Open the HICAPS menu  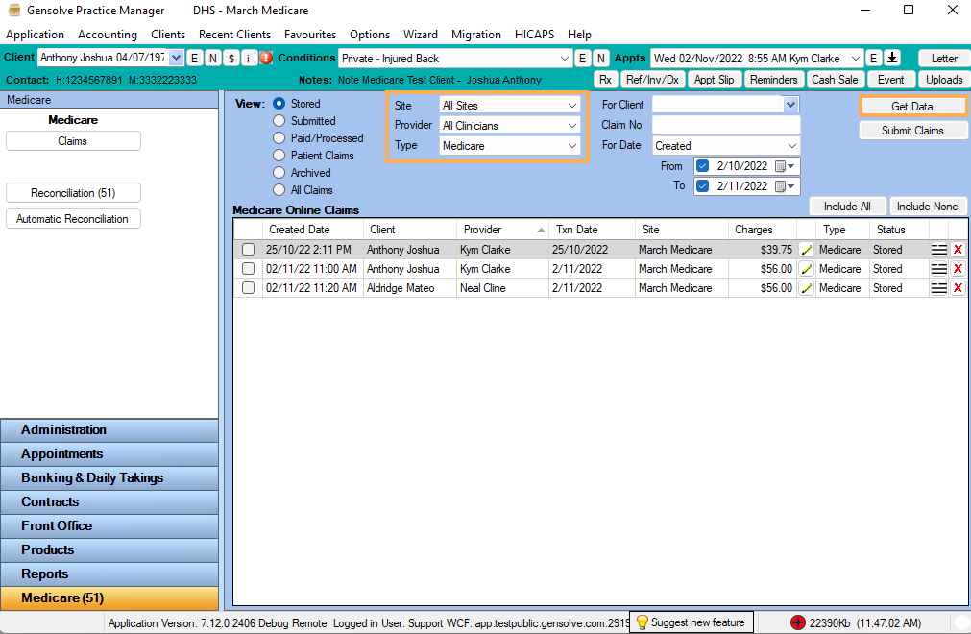(x=534, y=35)
